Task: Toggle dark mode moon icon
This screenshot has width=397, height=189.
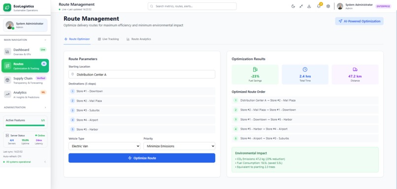Action: pyautogui.click(x=293, y=6)
